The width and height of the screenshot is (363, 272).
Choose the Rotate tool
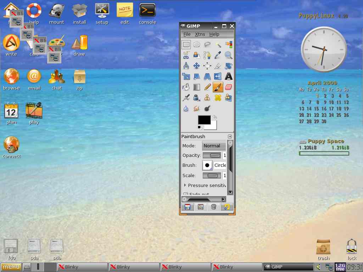[229, 66]
